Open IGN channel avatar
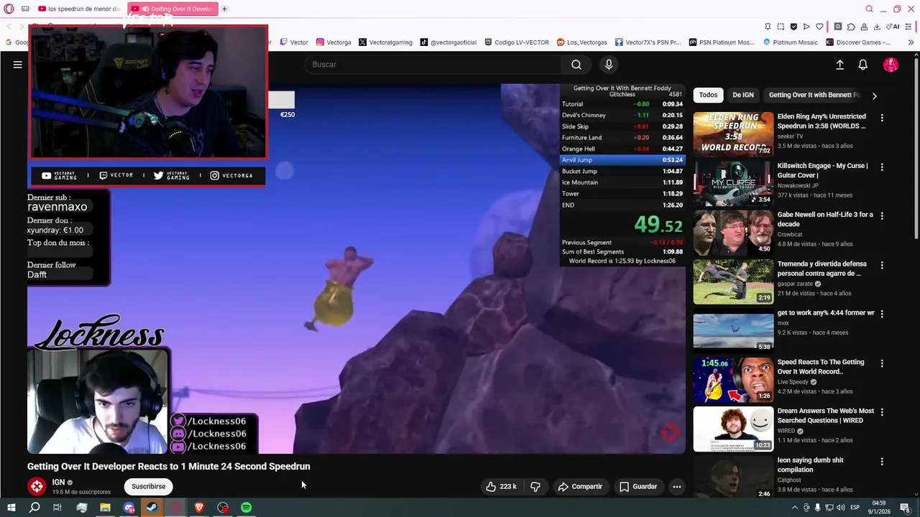The image size is (920, 517). pyautogui.click(x=37, y=486)
